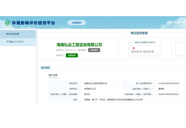The width and height of the screenshot is (186, 128).
Task: Click the 正常公开 status button
Action: (x=72, y=55)
